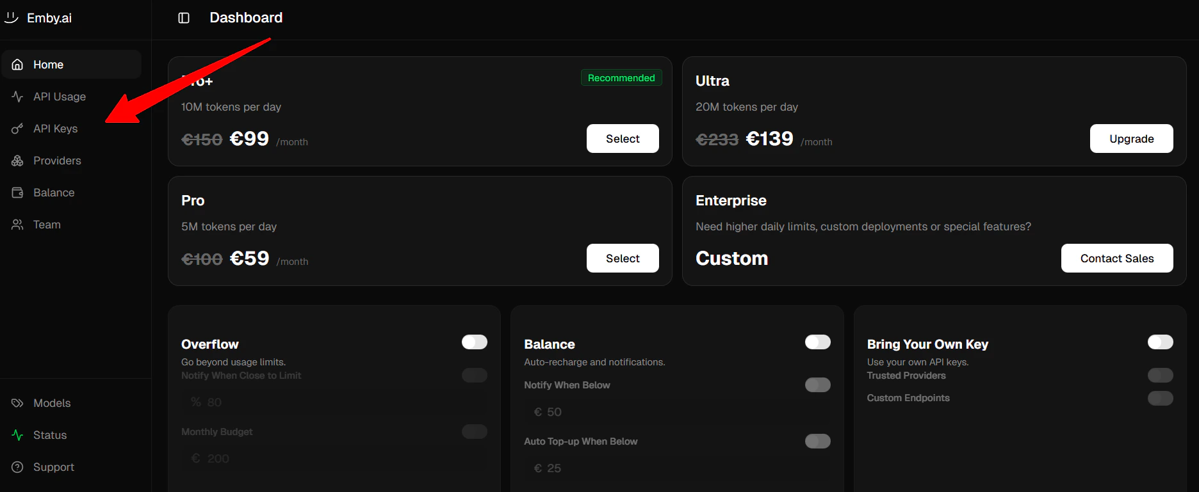1199x492 pixels.
Task: Open the Support section
Action: point(53,466)
